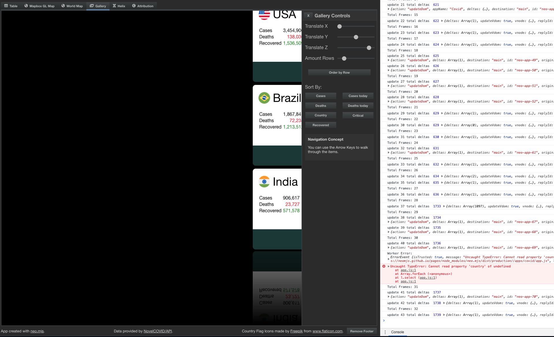Image resolution: width=554 pixels, height=337 pixels.
Task: Sort gallery by Recovered
Action: (321, 125)
